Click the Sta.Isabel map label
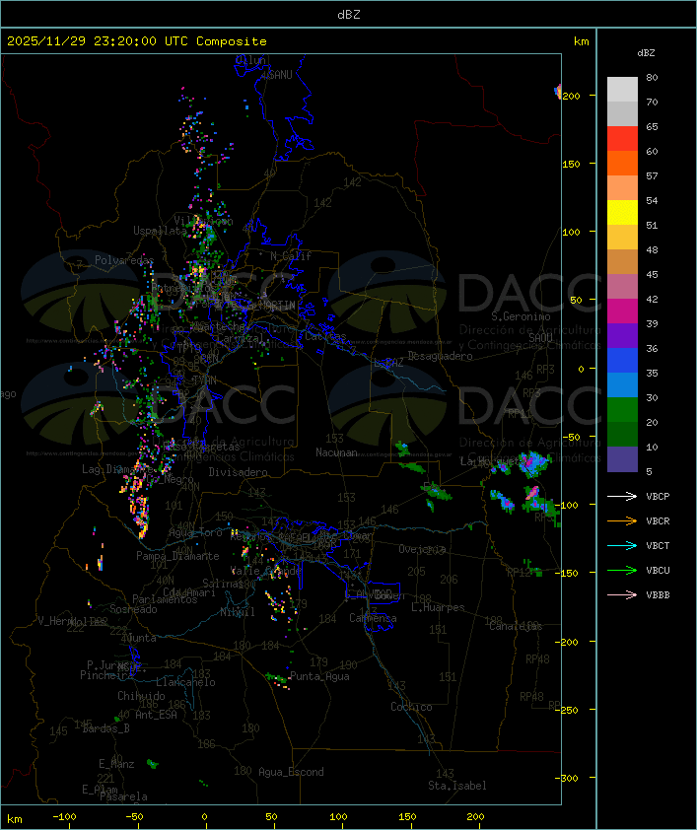Screen dimensions: 697x830 [x=457, y=786]
